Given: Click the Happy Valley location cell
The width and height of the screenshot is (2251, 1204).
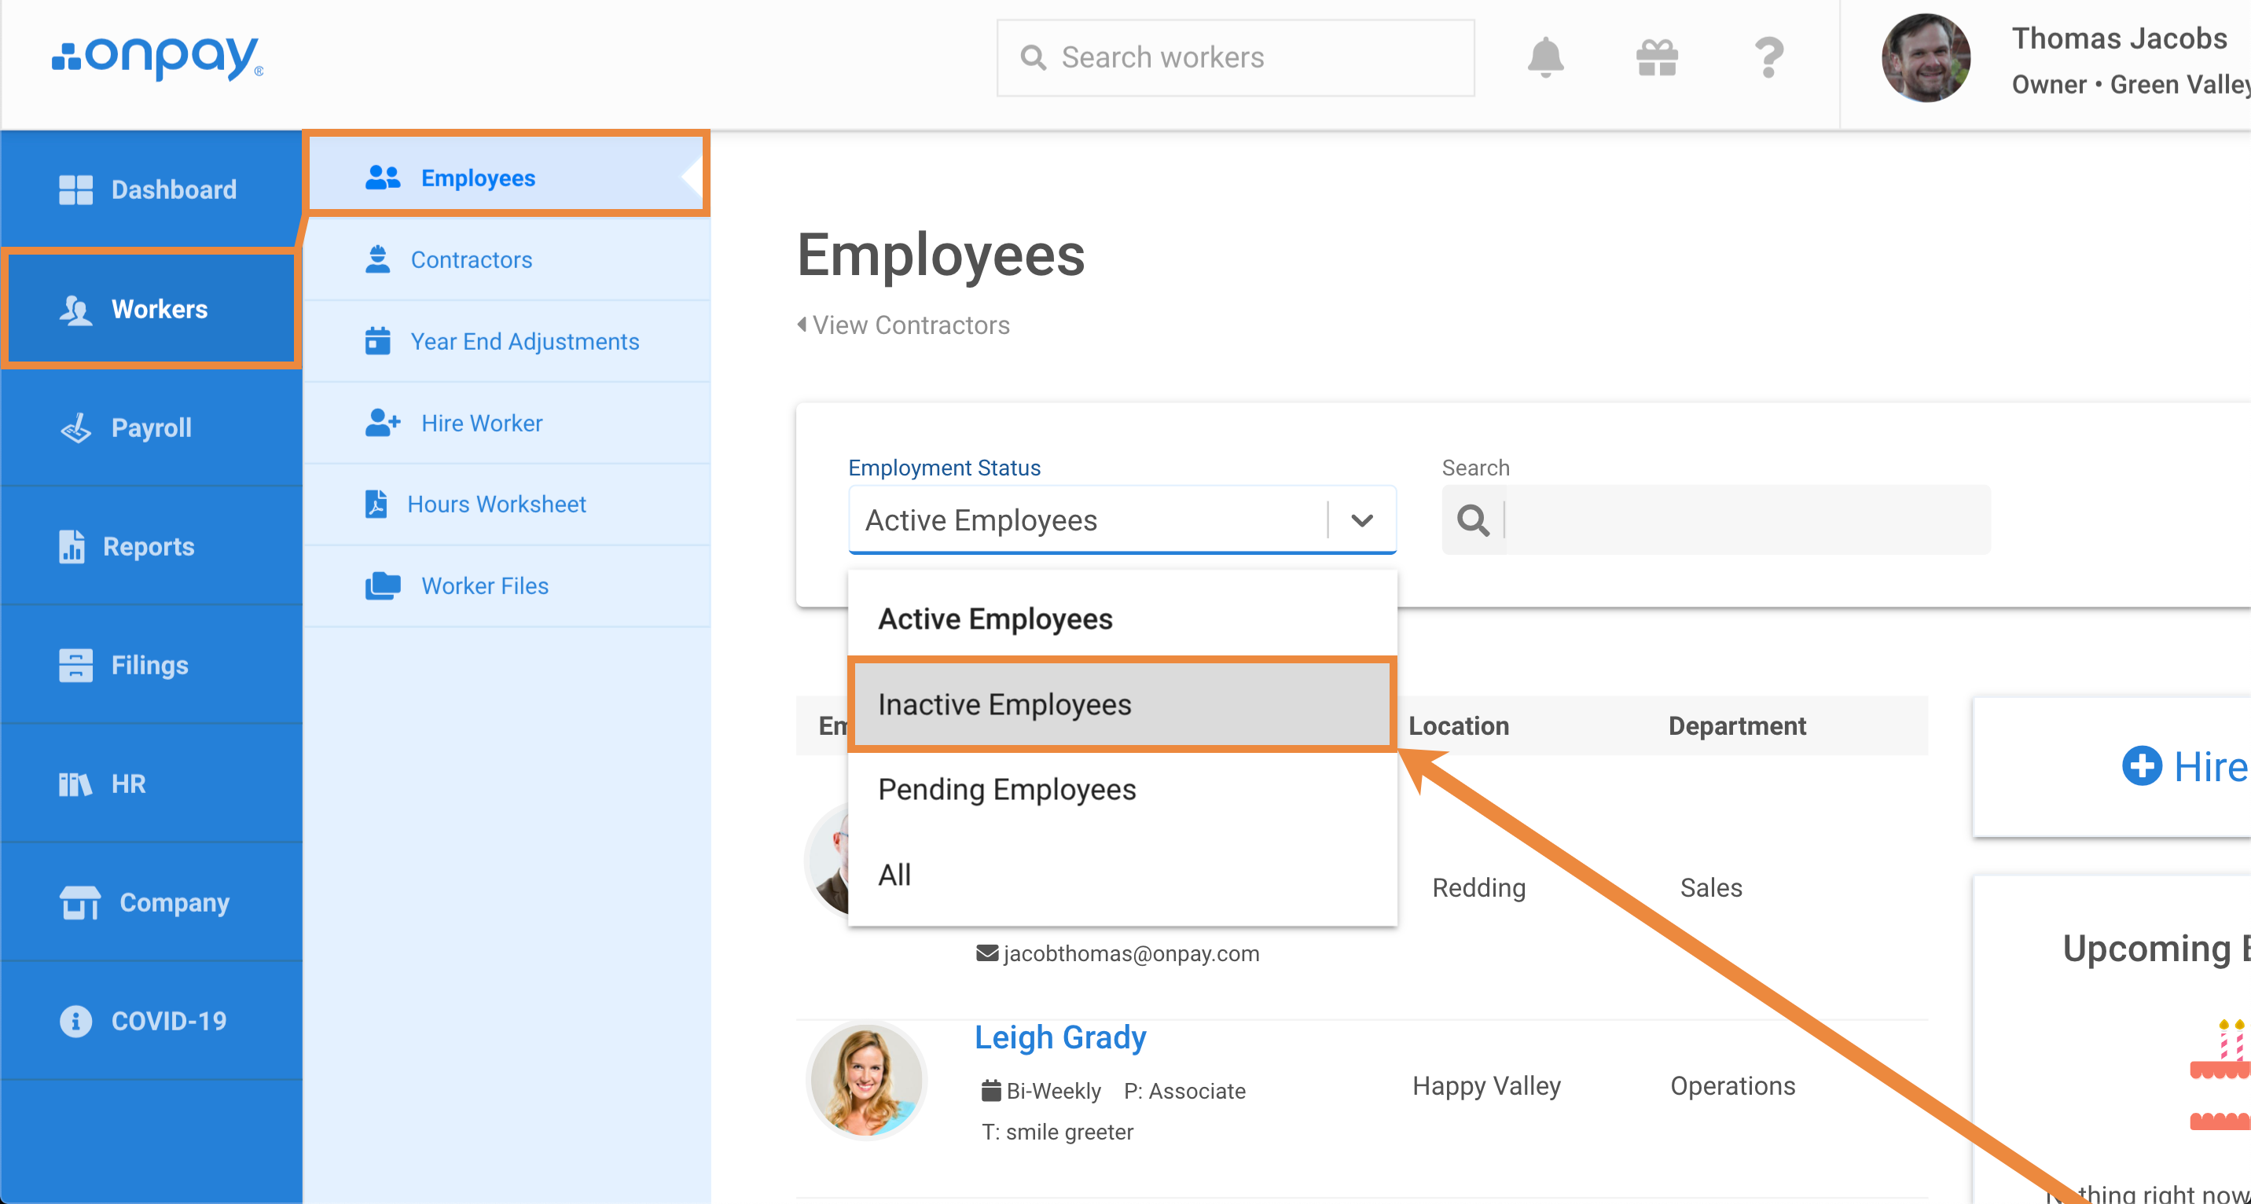Looking at the screenshot, I should (1486, 1086).
